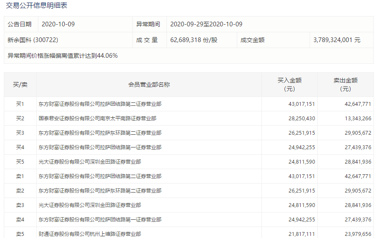Click the 拉萨团结路第一 branch in row 卖4
Screen dimensions: 385x238
(x=100, y=220)
